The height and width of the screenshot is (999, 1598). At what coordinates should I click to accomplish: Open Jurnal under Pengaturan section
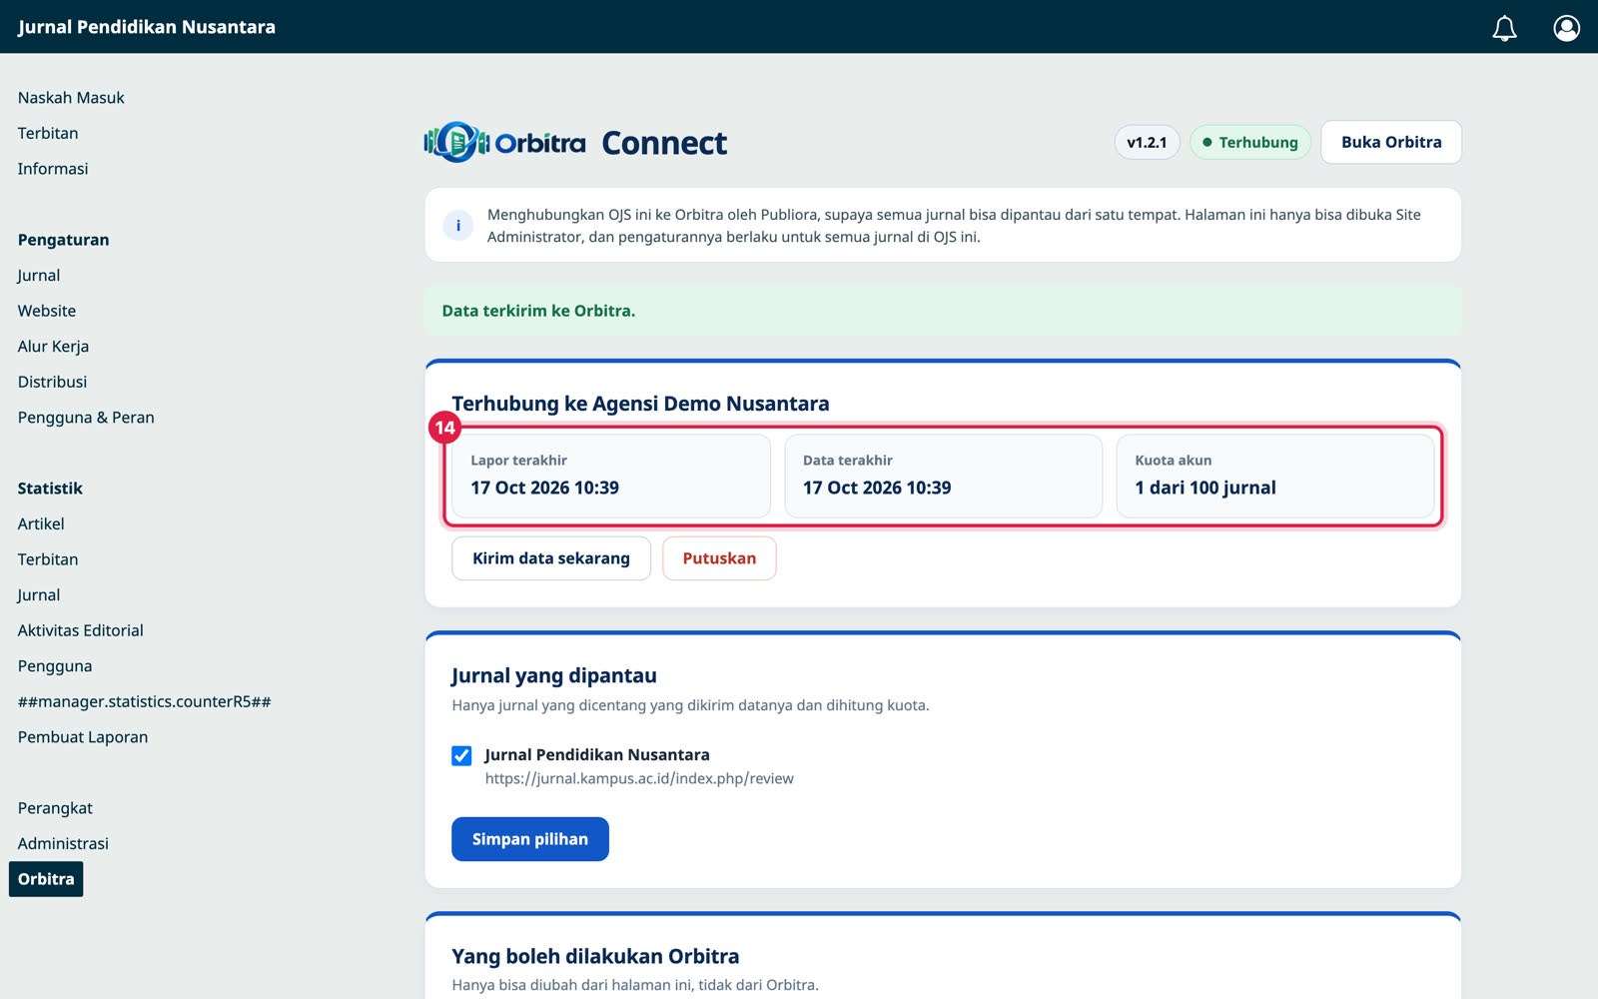pyautogui.click(x=39, y=276)
